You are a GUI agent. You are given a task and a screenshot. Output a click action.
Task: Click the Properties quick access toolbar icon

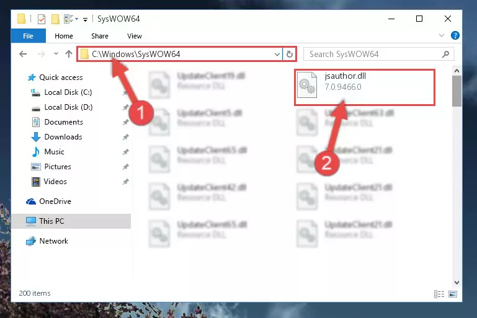(42, 19)
